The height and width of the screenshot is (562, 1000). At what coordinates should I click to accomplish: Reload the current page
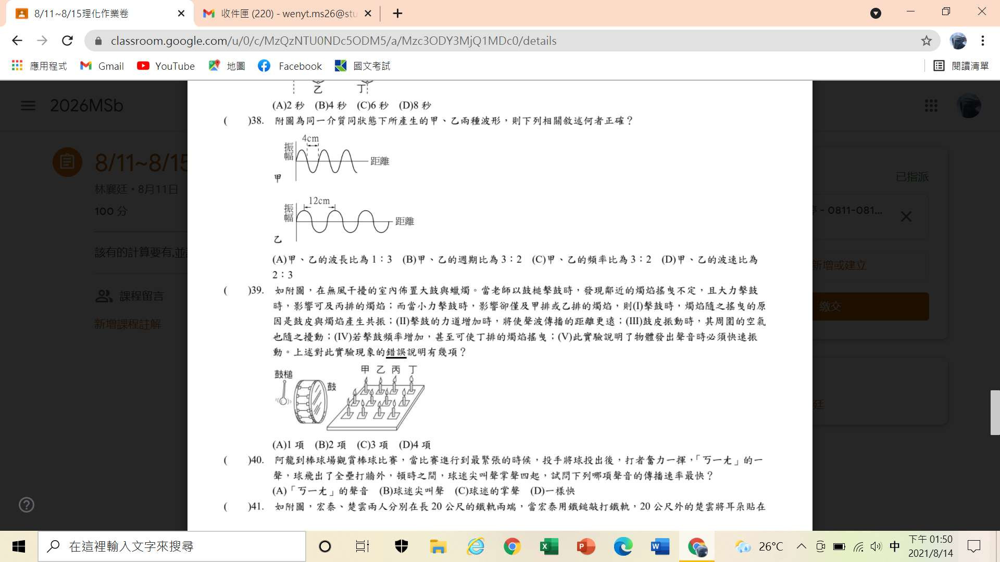pos(67,41)
